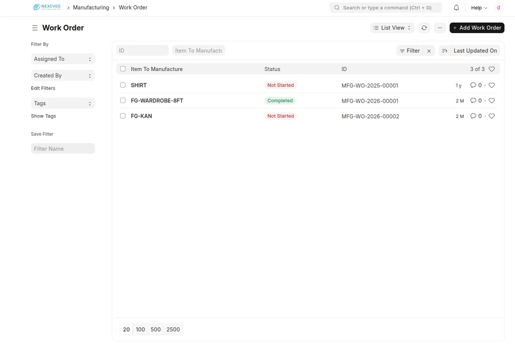Click ID MFG-WO-2026-00002
The image size is (515, 357).
coord(370,116)
